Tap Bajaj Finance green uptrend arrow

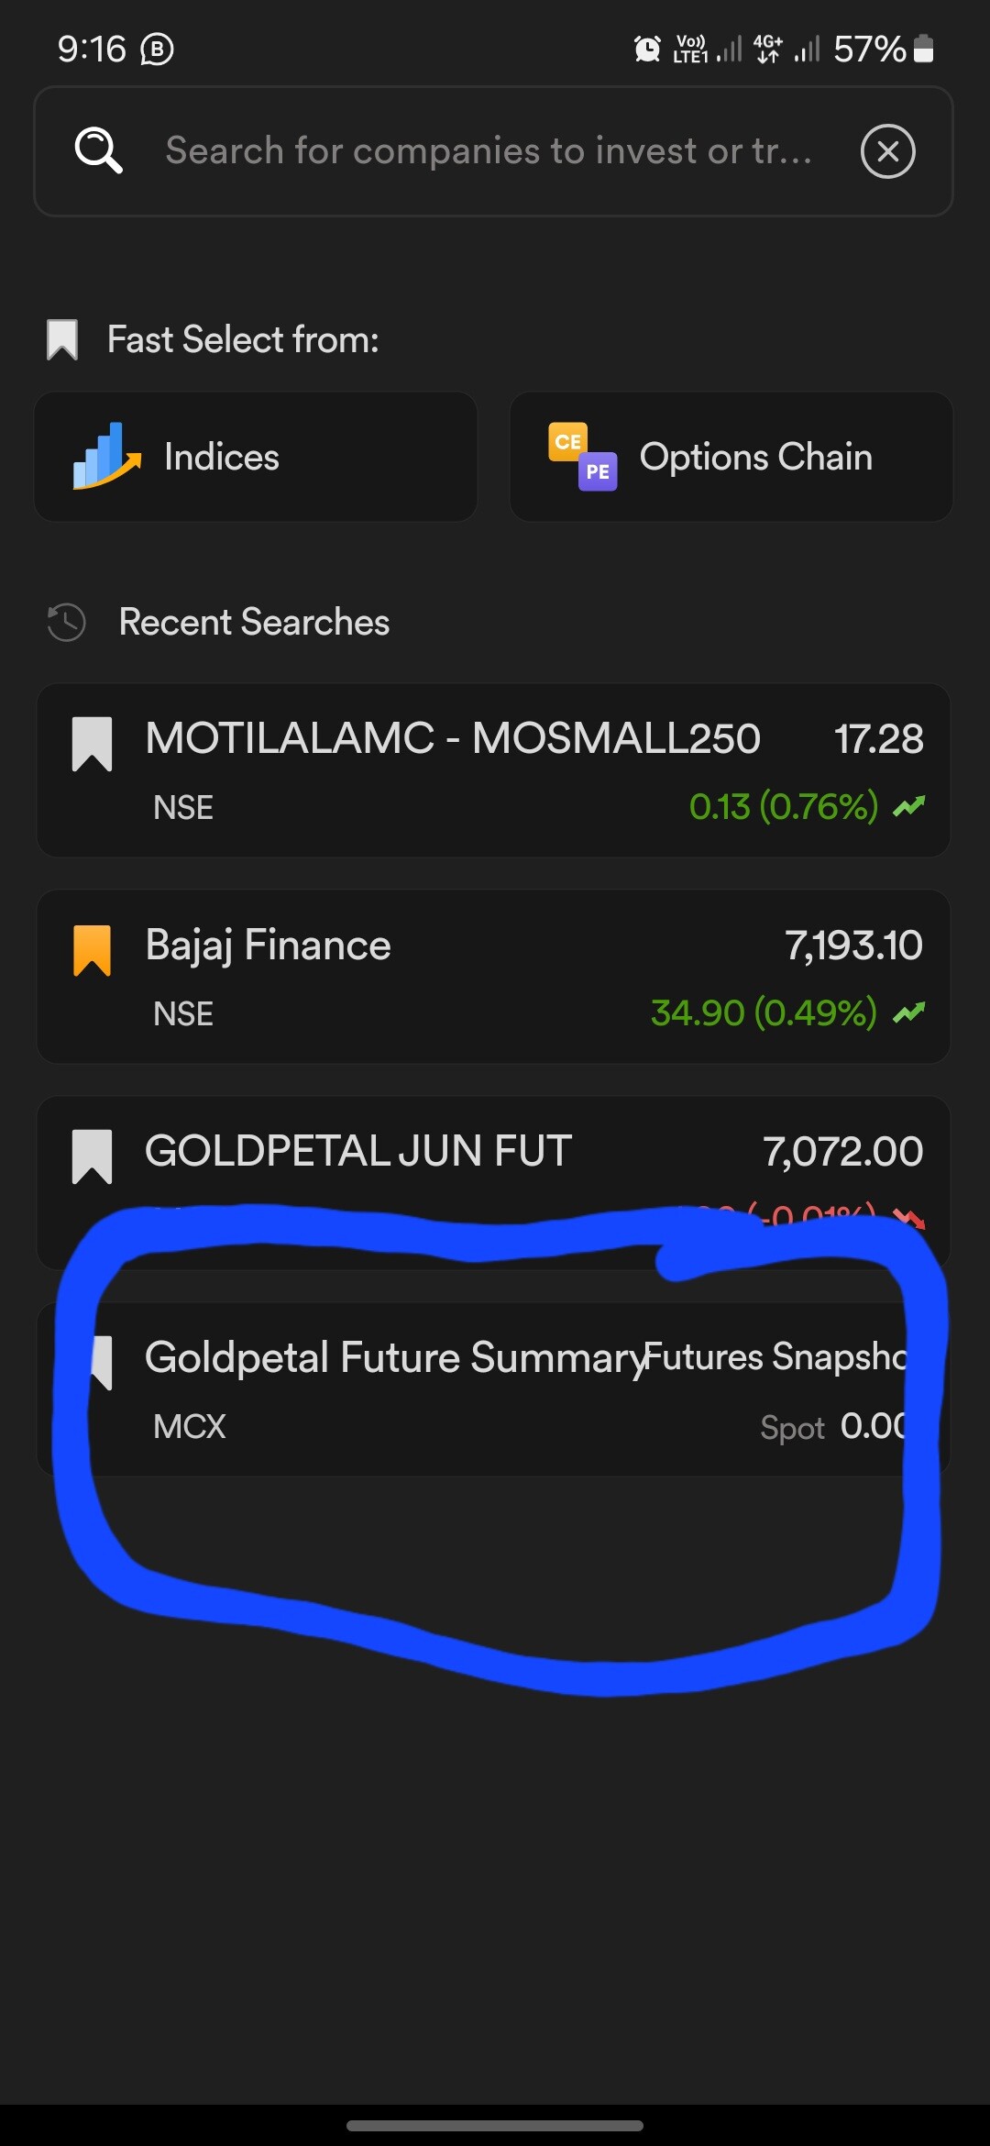908,1012
